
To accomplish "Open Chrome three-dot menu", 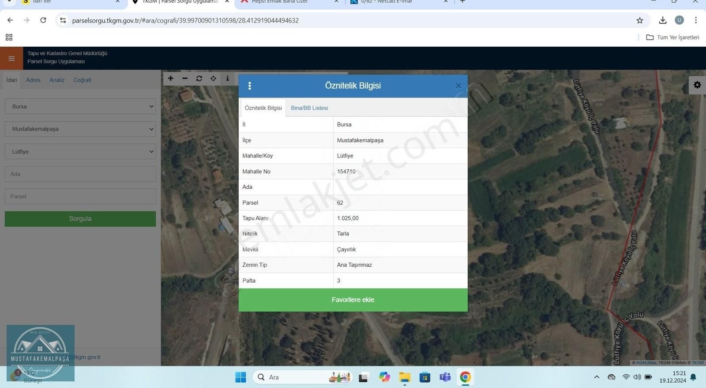I will [696, 20].
